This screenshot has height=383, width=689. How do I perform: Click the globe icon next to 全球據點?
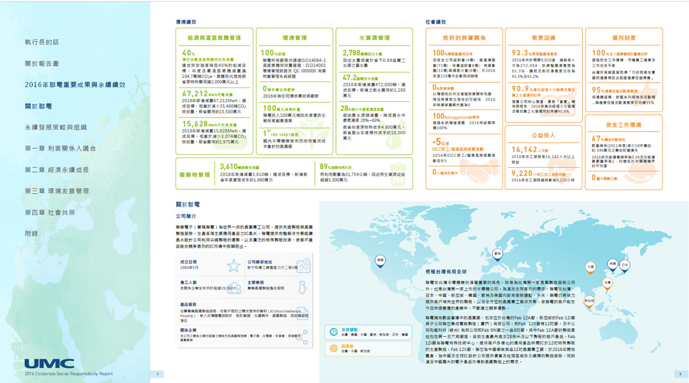(334, 331)
